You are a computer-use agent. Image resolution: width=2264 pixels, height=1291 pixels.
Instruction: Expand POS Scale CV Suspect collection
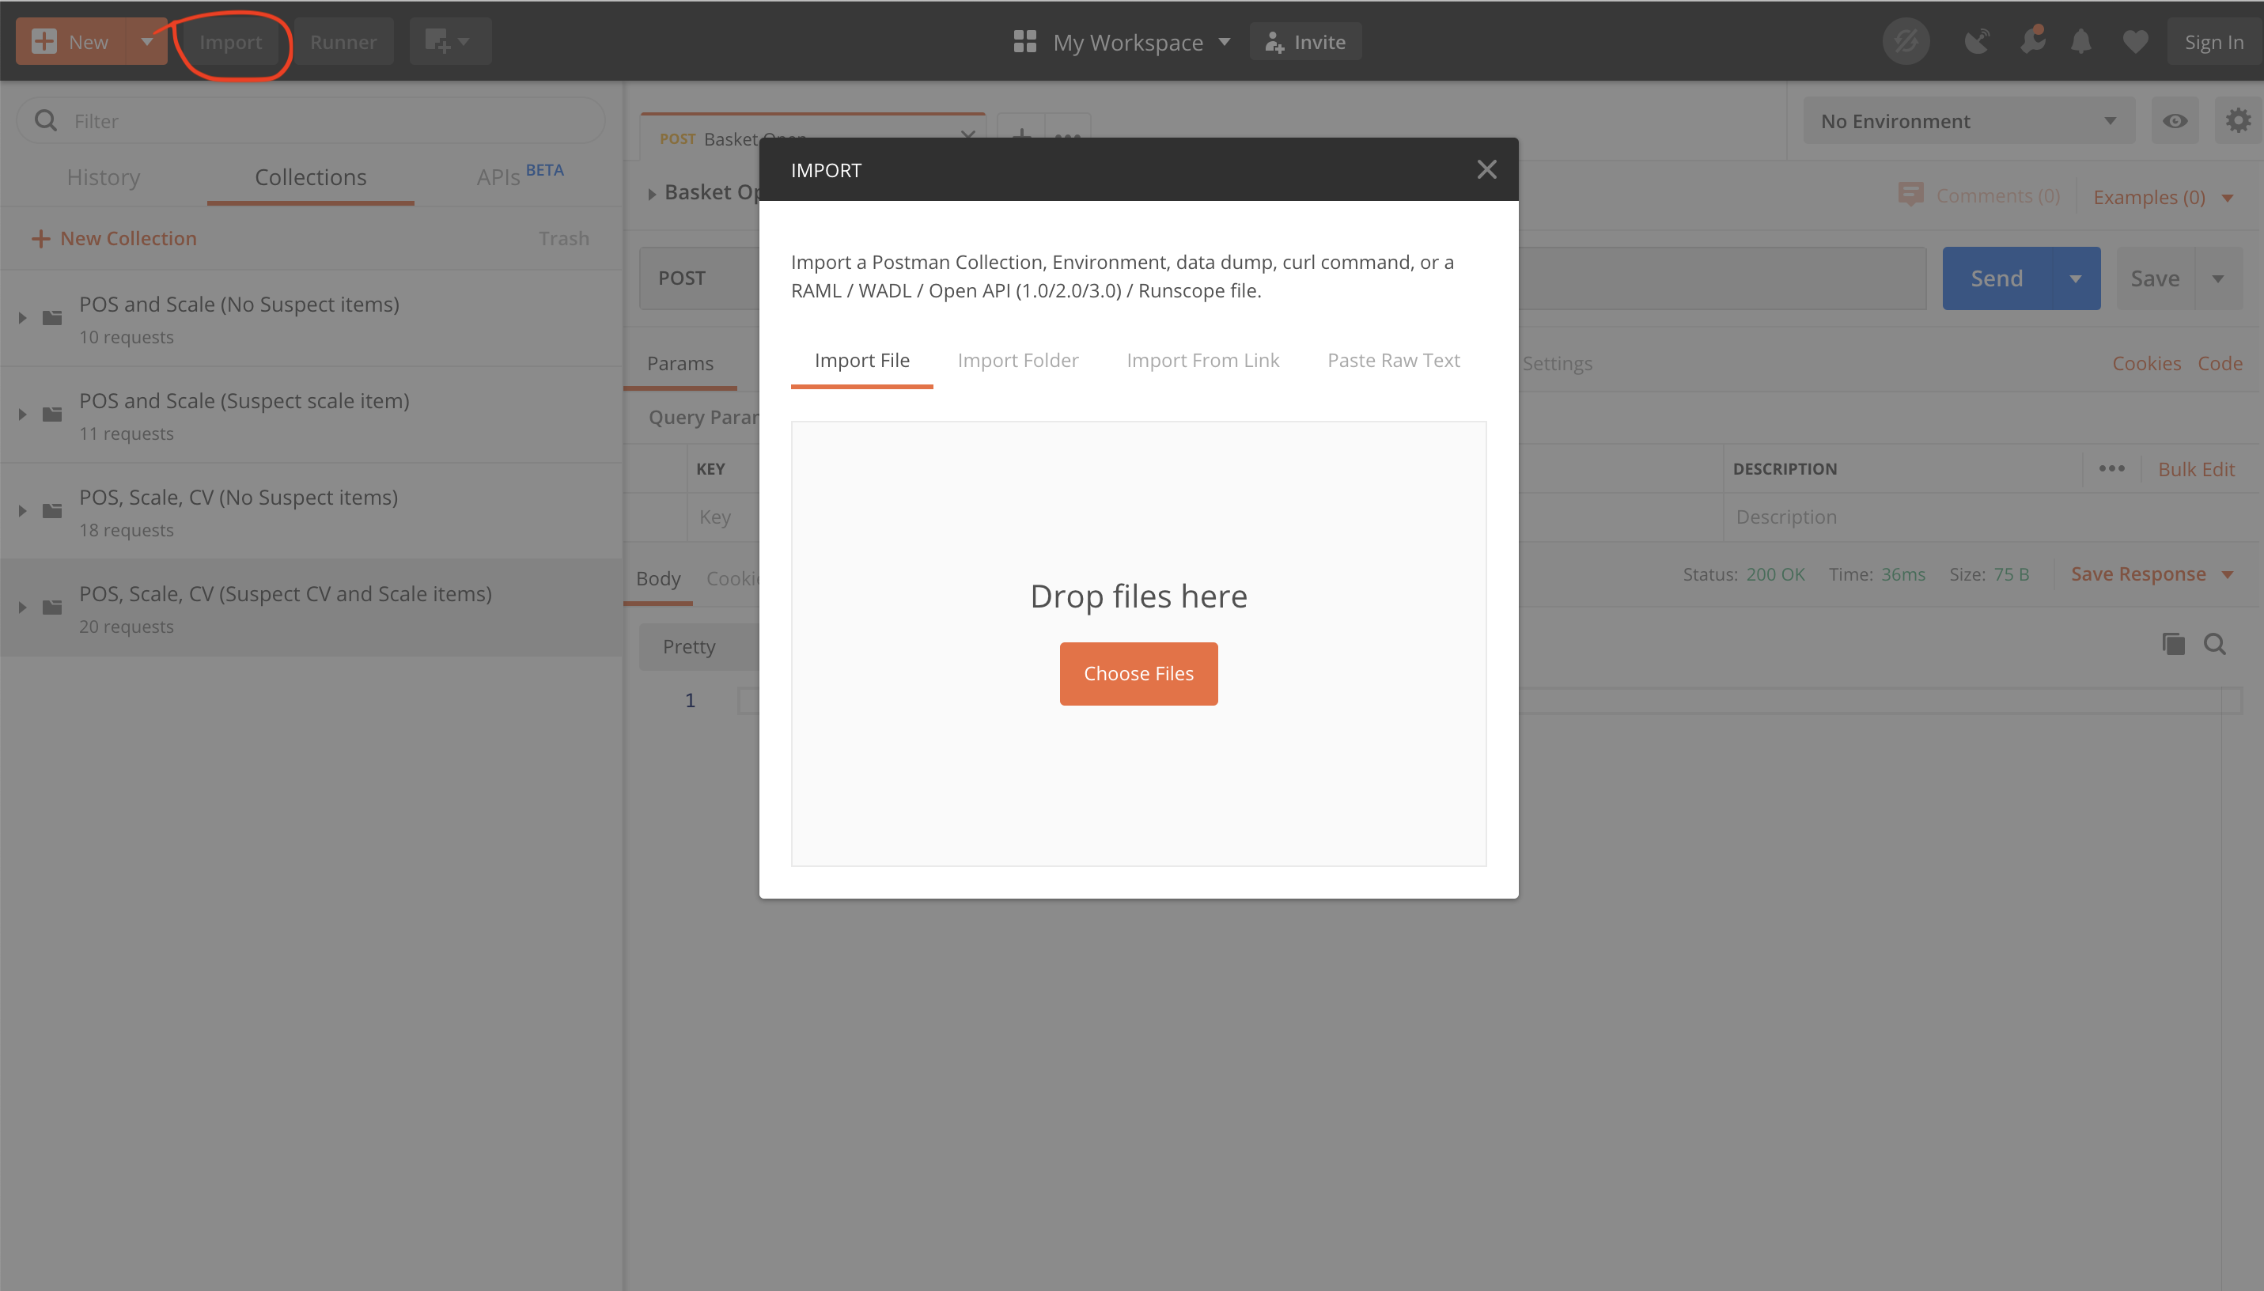(22, 607)
